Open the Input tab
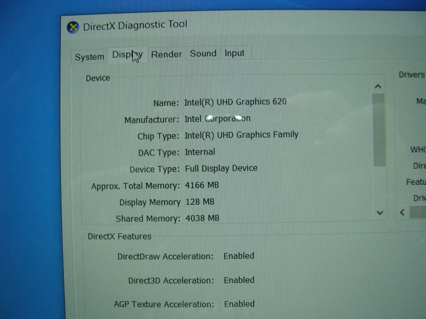 click(x=234, y=53)
